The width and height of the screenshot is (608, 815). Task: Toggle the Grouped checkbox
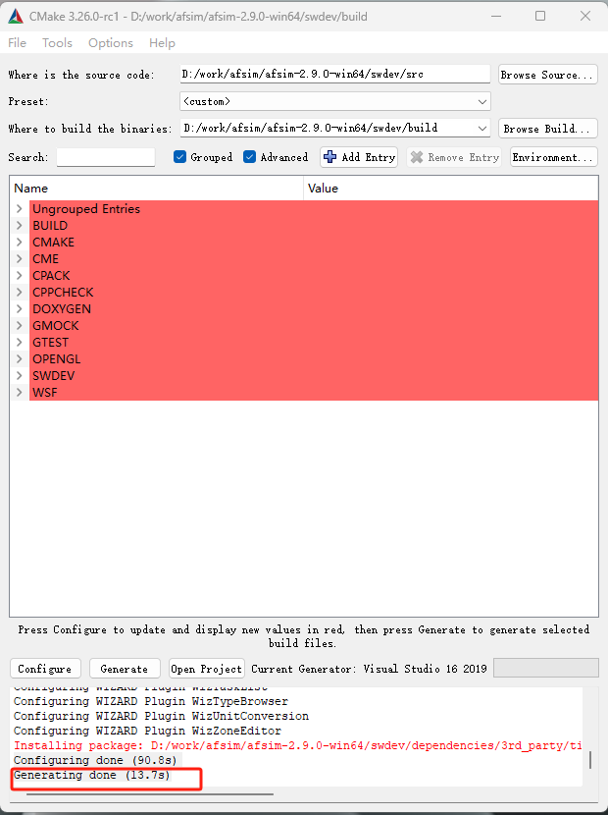click(179, 157)
